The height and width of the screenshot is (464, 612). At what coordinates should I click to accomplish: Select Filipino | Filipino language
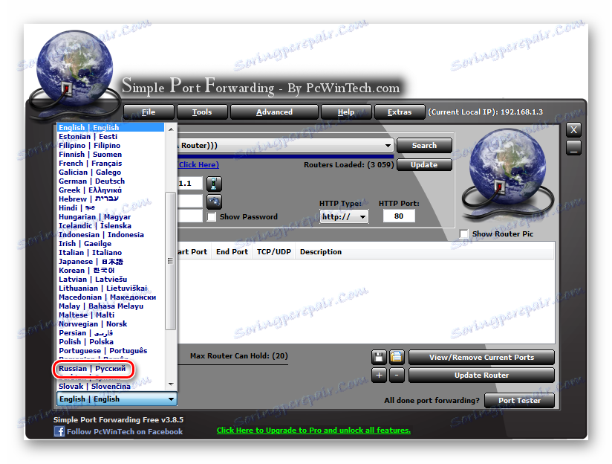click(111, 146)
